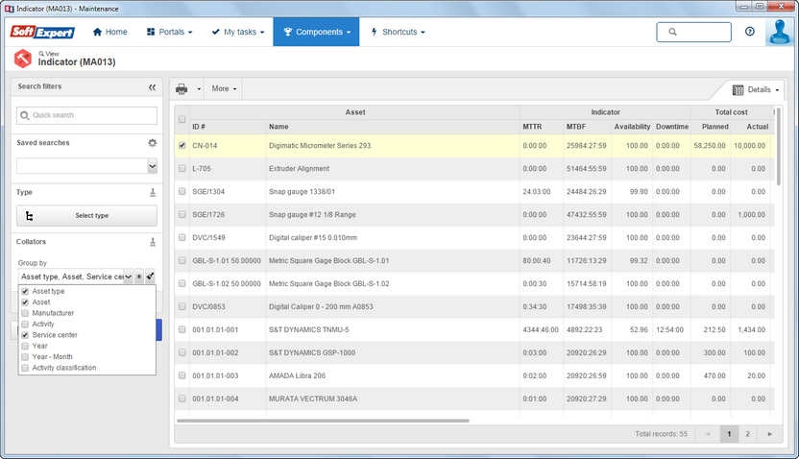Image resolution: width=799 pixels, height=459 pixels.
Task: Uncheck the Asset grouping option
Action: pos(25,302)
